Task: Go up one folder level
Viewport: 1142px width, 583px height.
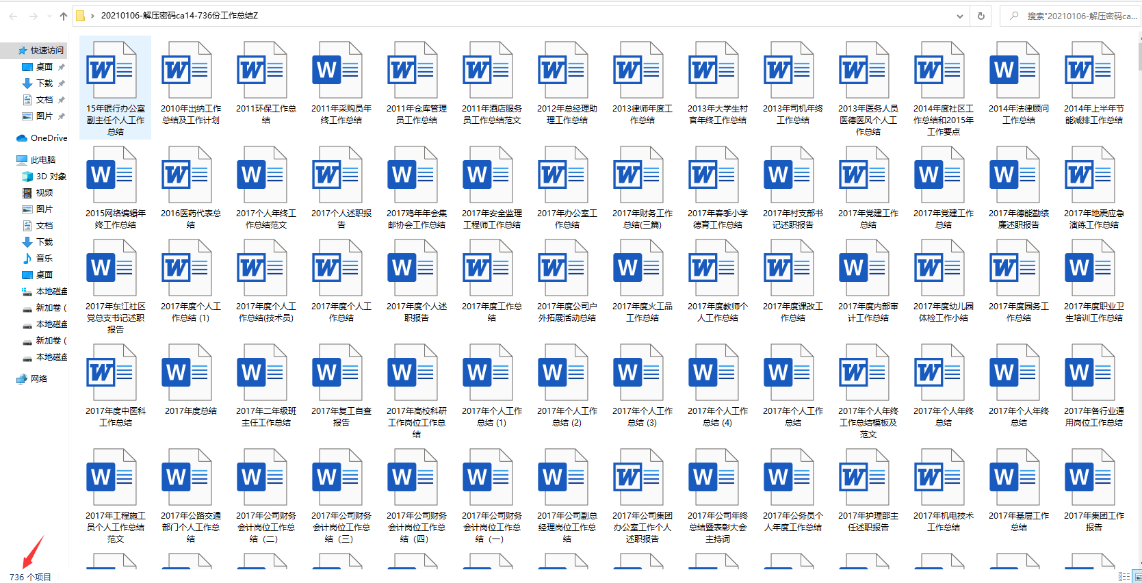Action: (x=64, y=16)
